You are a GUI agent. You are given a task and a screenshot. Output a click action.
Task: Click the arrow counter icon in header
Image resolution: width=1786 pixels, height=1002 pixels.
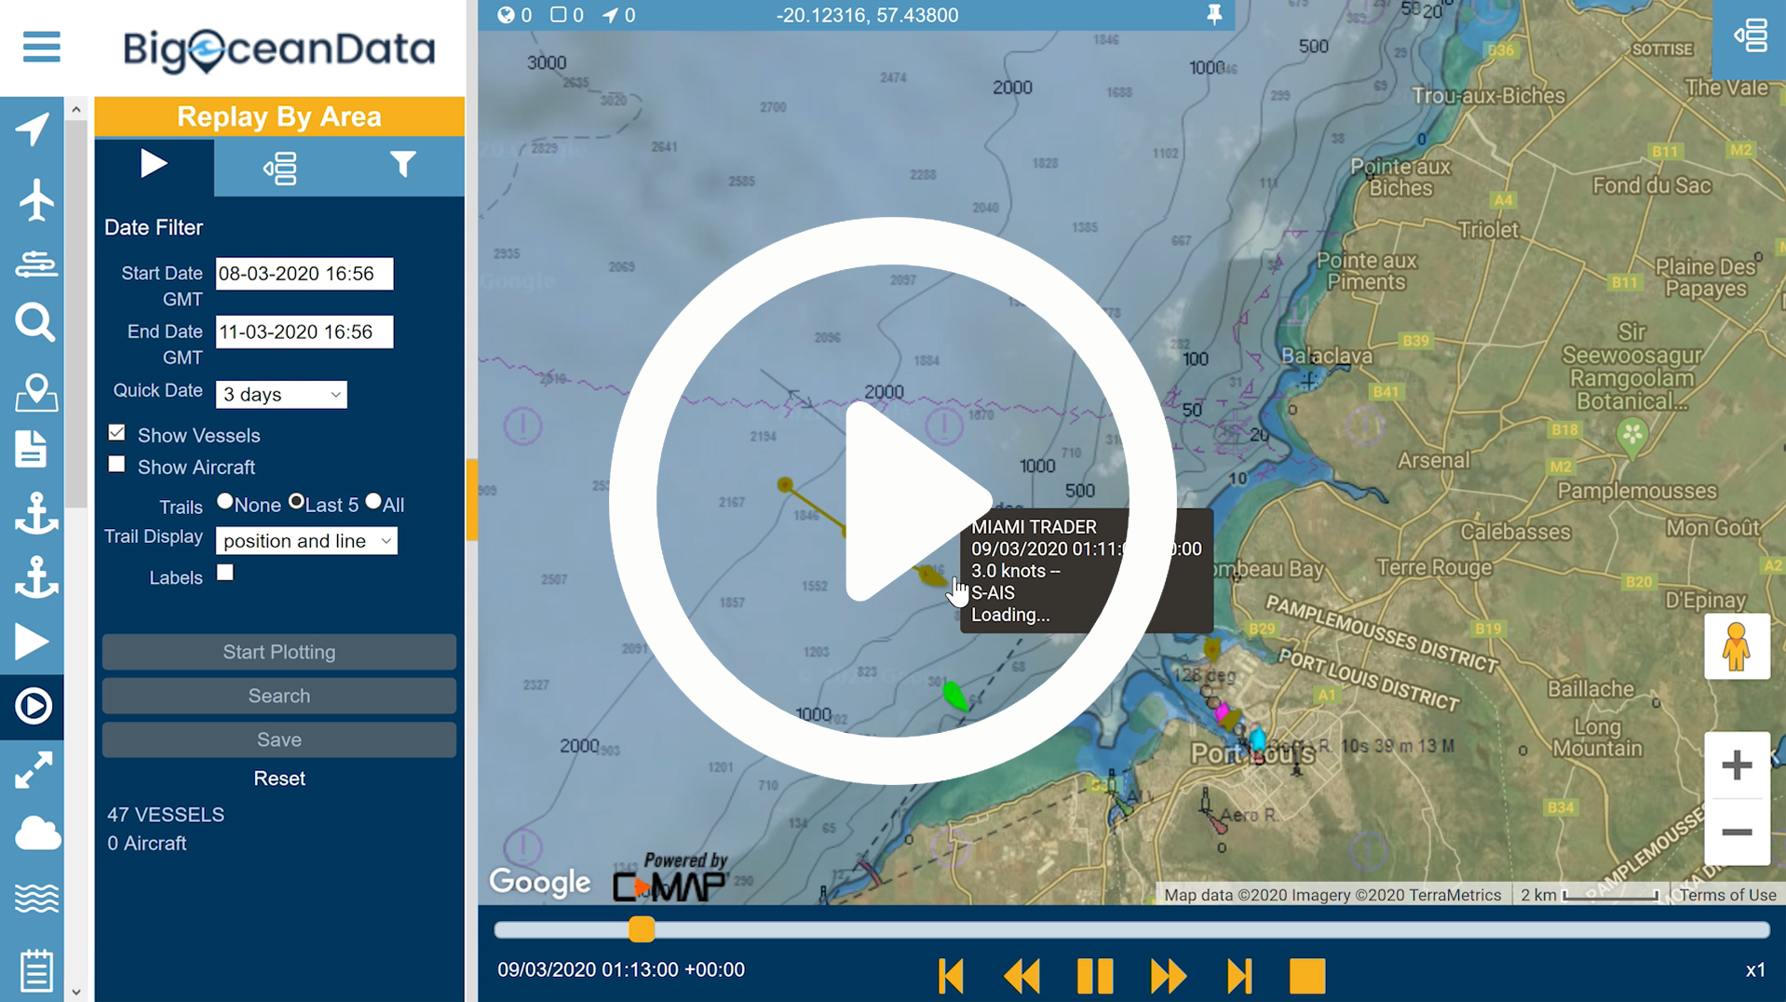[x=610, y=15]
